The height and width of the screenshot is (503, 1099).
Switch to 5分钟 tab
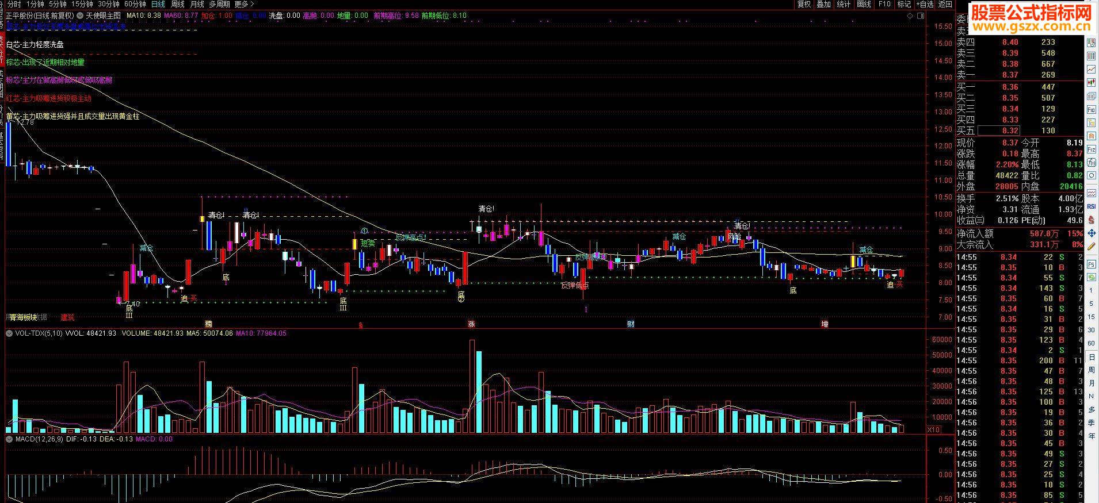point(58,4)
